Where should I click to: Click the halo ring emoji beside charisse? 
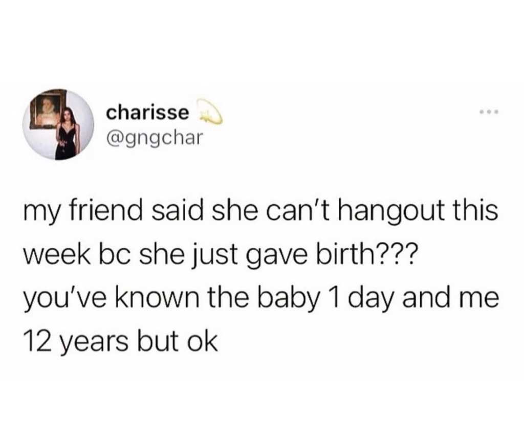(209, 112)
